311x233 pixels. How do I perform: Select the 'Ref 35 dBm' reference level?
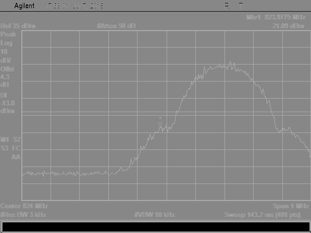[18, 26]
